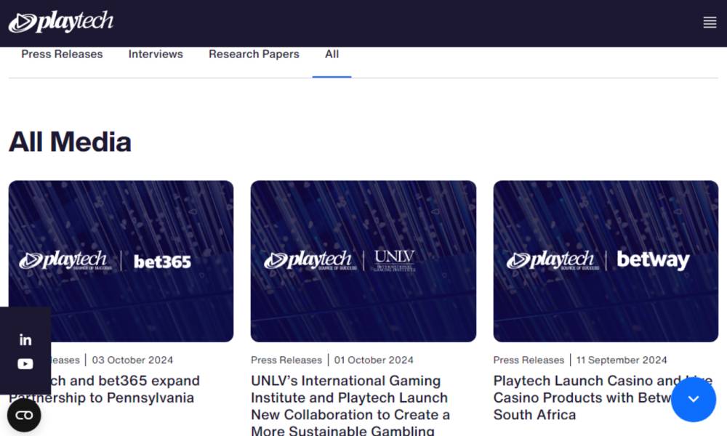This screenshot has height=436, width=727.
Task: Open Playtech Betway South Africa headline
Action: pos(582,397)
